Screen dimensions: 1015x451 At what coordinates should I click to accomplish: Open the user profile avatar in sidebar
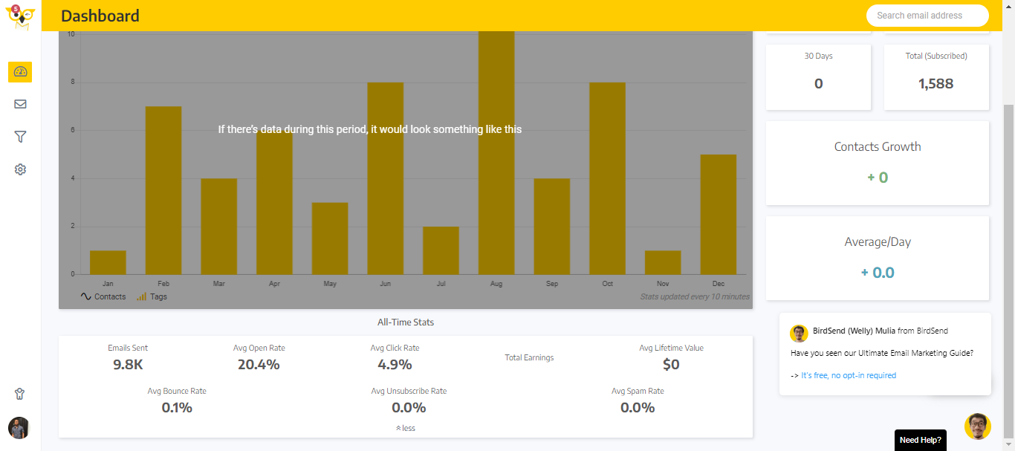[19, 428]
